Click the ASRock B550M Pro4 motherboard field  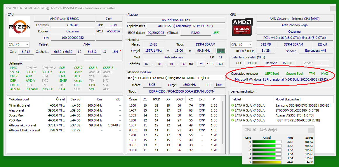click(x=176, y=20)
